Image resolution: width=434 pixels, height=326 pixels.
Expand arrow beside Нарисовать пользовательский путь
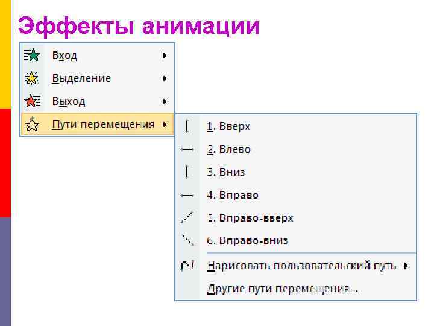point(406,266)
